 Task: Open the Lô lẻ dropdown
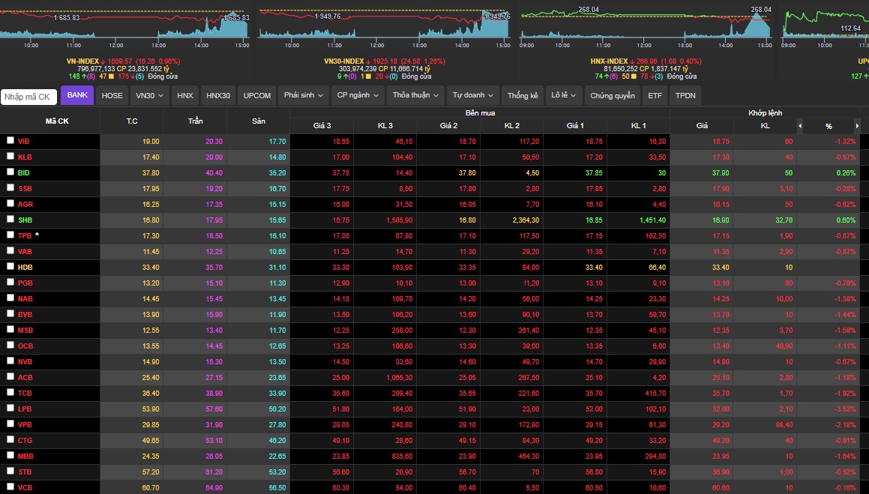pos(564,96)
